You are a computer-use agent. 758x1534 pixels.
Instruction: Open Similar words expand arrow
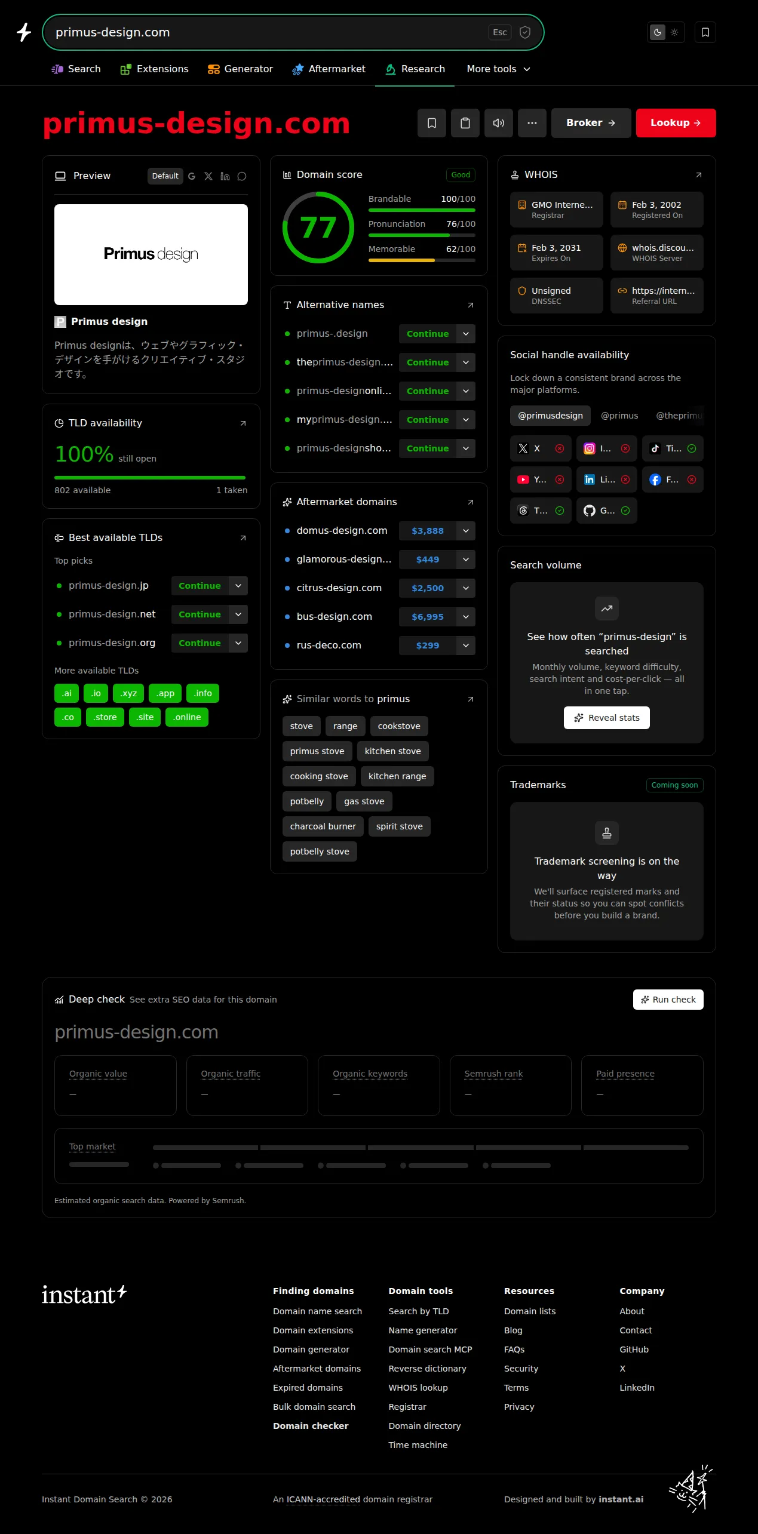click(x=471, y=699)
